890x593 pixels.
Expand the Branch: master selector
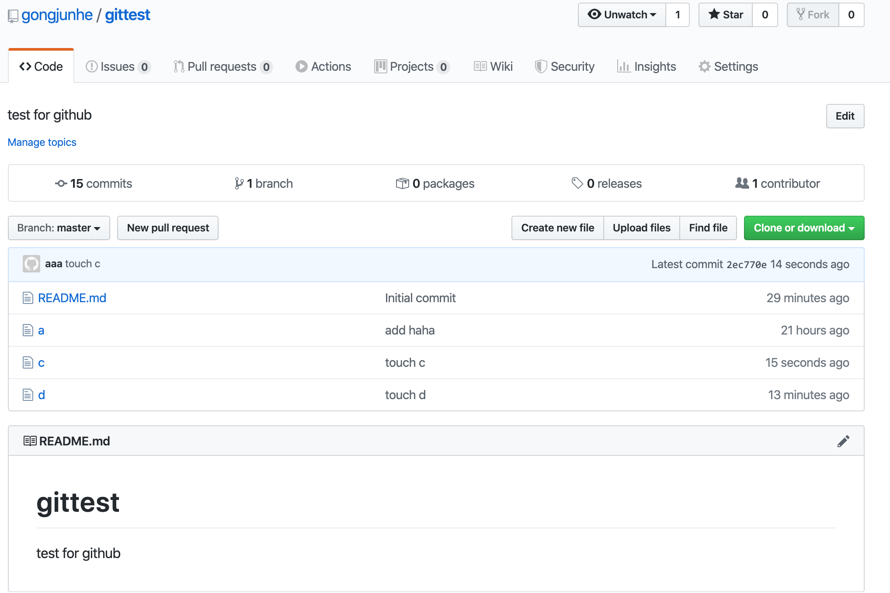(59, 228)
